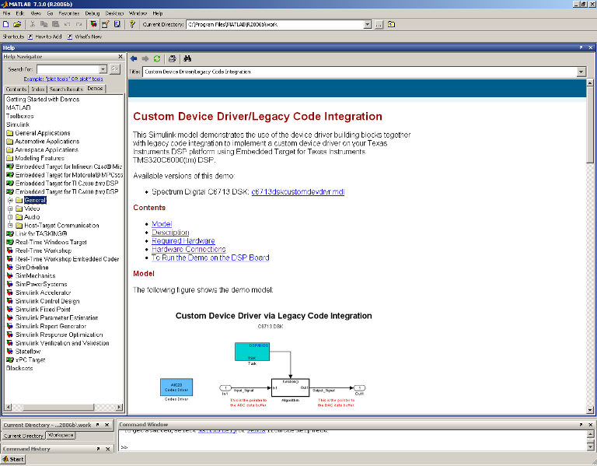Open Simulink library via toolbar icon
Viewport: 597px width, 466px height.
tap(93, 24)
